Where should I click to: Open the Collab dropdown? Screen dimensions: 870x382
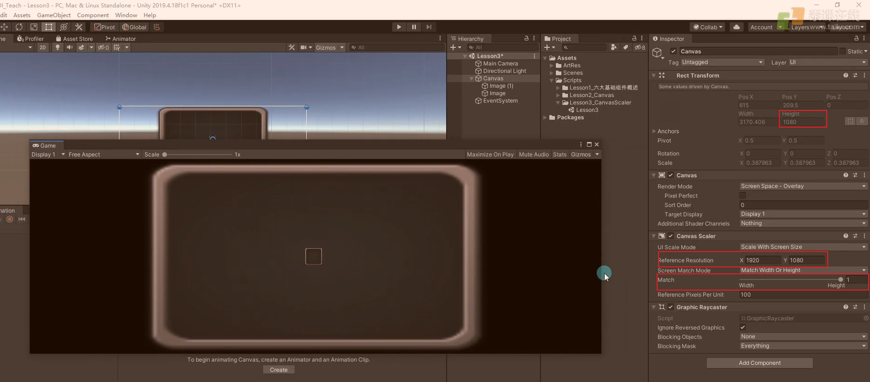pos(708,27)
